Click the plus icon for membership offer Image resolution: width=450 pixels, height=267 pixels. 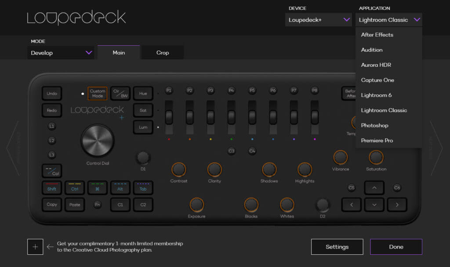coord(35,247)
